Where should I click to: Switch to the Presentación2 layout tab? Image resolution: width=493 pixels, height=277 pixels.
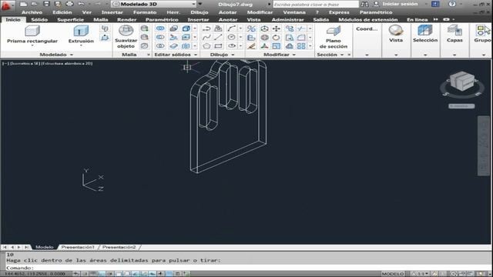tap(119, 247)
